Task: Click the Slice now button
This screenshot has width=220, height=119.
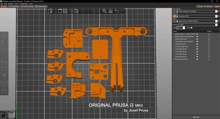Action: (196, 117)
